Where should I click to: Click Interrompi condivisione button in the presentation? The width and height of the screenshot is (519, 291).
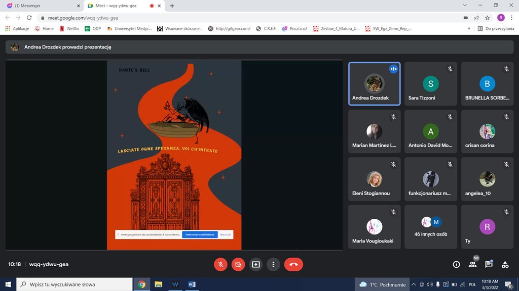pos(200,234)
